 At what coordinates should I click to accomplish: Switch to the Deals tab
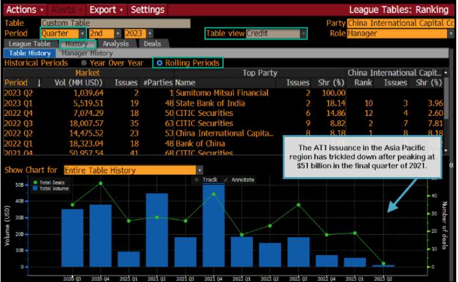152,44
